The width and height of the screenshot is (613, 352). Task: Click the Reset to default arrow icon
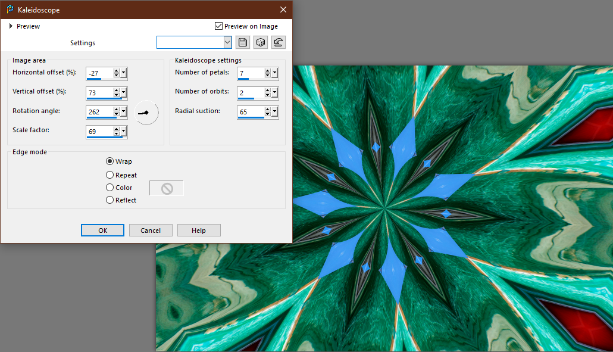point(279,42)
